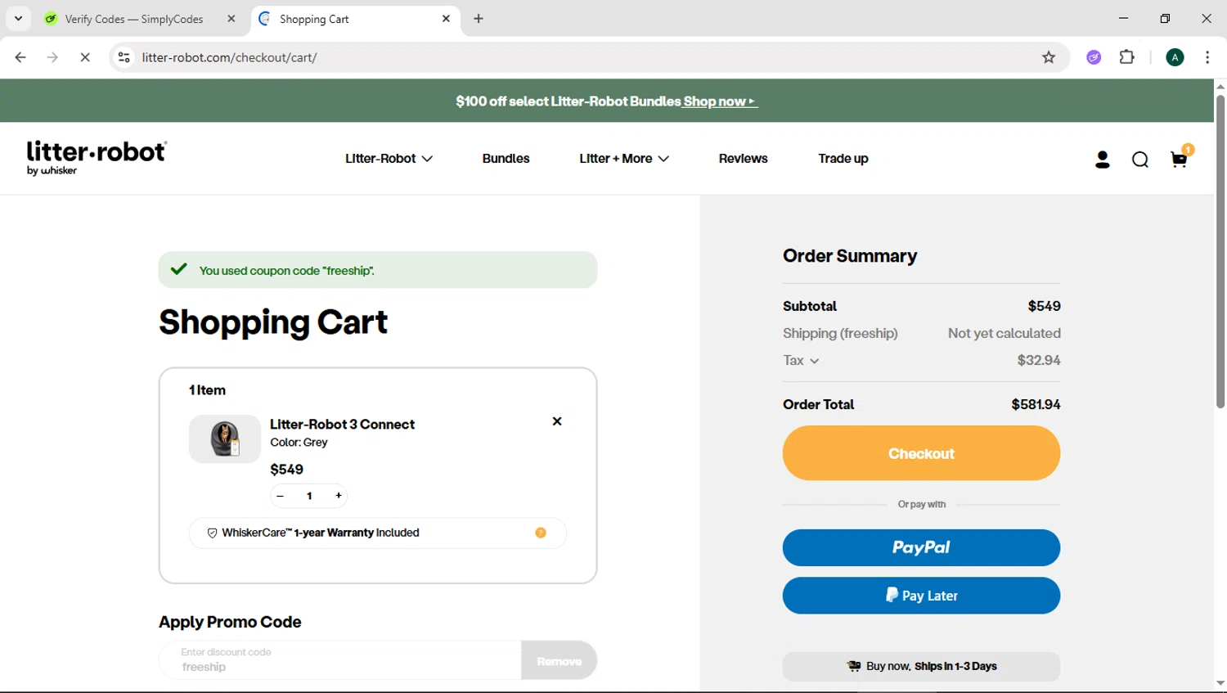Go back with browser back arrow

[20, 57]
